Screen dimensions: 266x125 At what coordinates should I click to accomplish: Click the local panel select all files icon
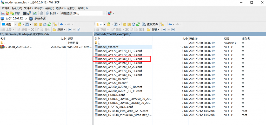point(79,30)
